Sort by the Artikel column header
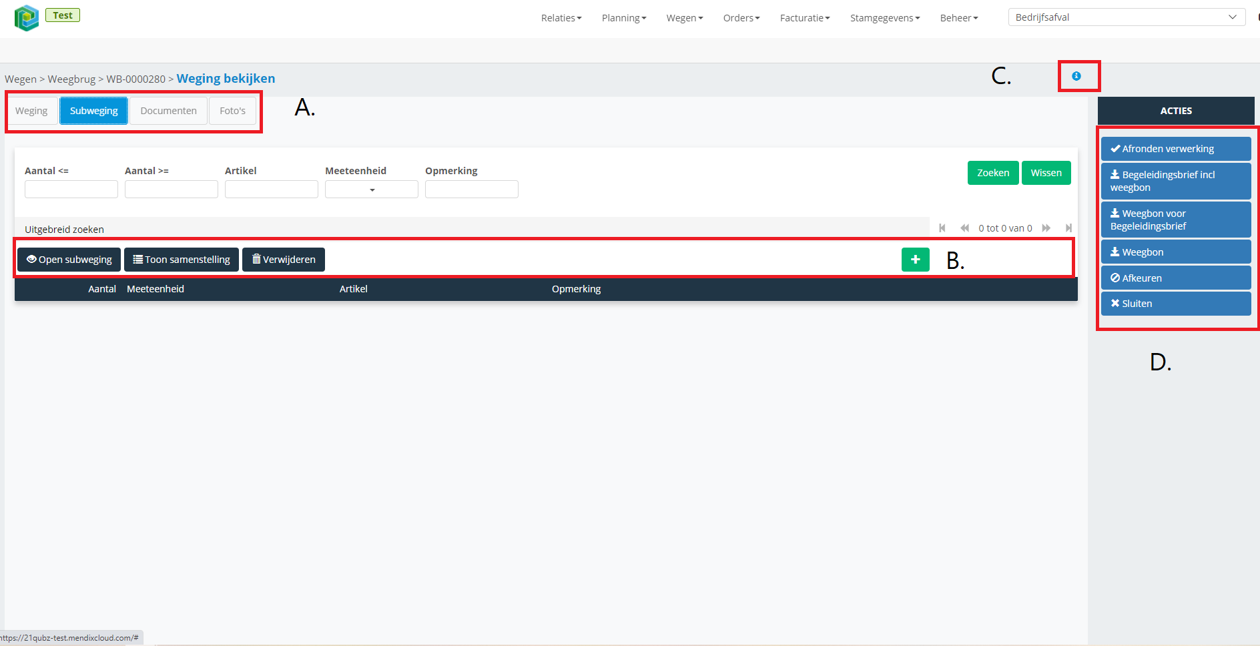The image size is (1260, 646). point(353,289)
